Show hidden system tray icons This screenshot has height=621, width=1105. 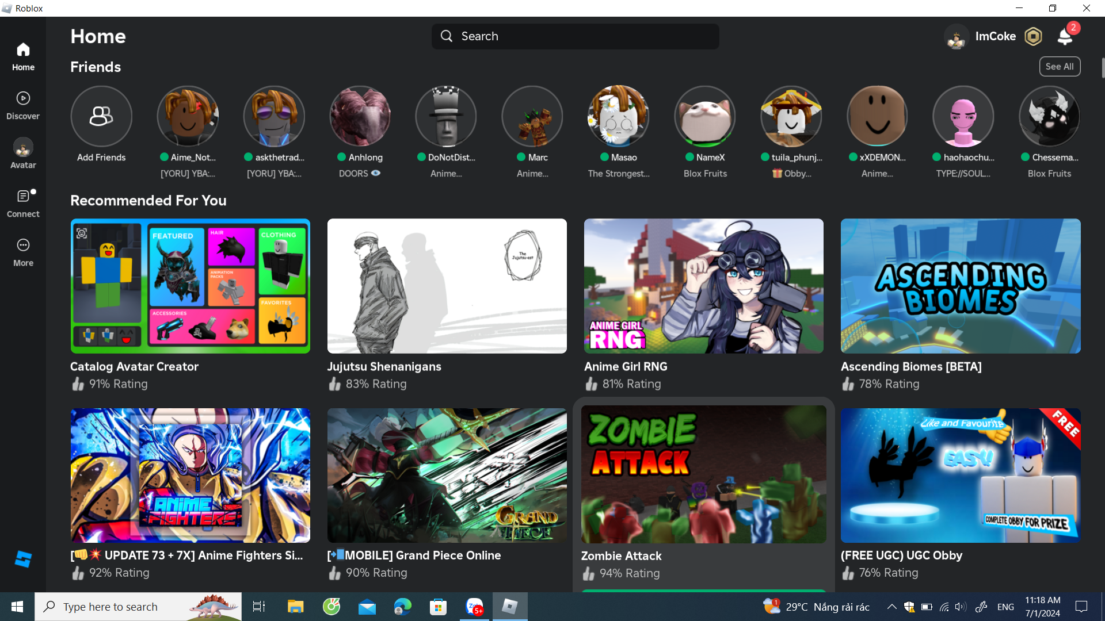click(x=891, y=607)
